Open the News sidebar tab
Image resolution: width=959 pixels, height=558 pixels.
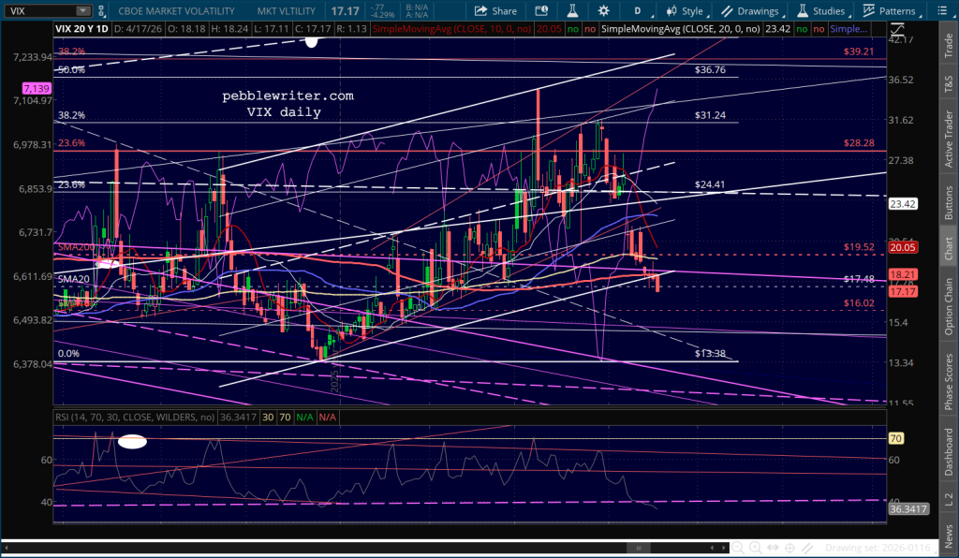coord(949,536)
